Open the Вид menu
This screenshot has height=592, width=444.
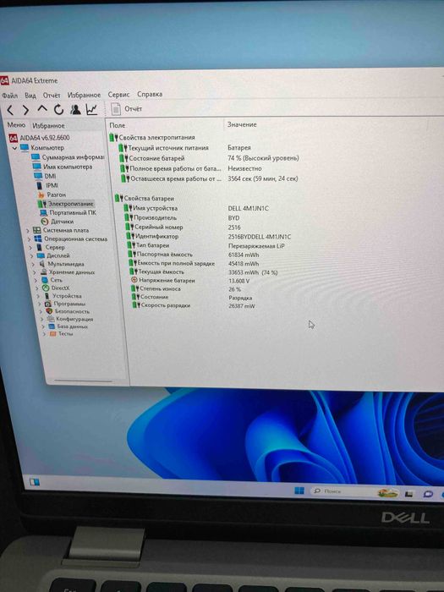tap(30, 95)
